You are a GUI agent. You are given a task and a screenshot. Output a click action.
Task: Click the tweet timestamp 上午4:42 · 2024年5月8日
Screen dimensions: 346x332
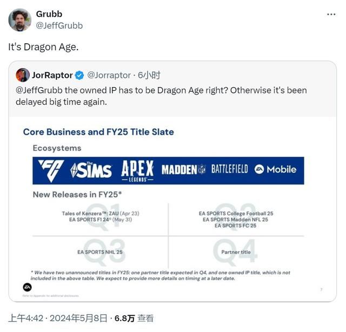[58, 318]
